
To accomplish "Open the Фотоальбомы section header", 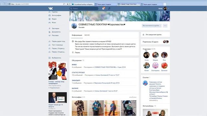I will pos(148,106).
